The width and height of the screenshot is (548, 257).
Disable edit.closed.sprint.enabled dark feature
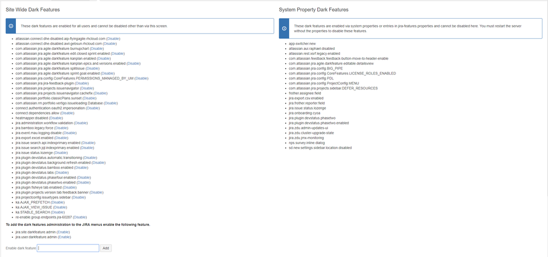(x=117, y=54)
